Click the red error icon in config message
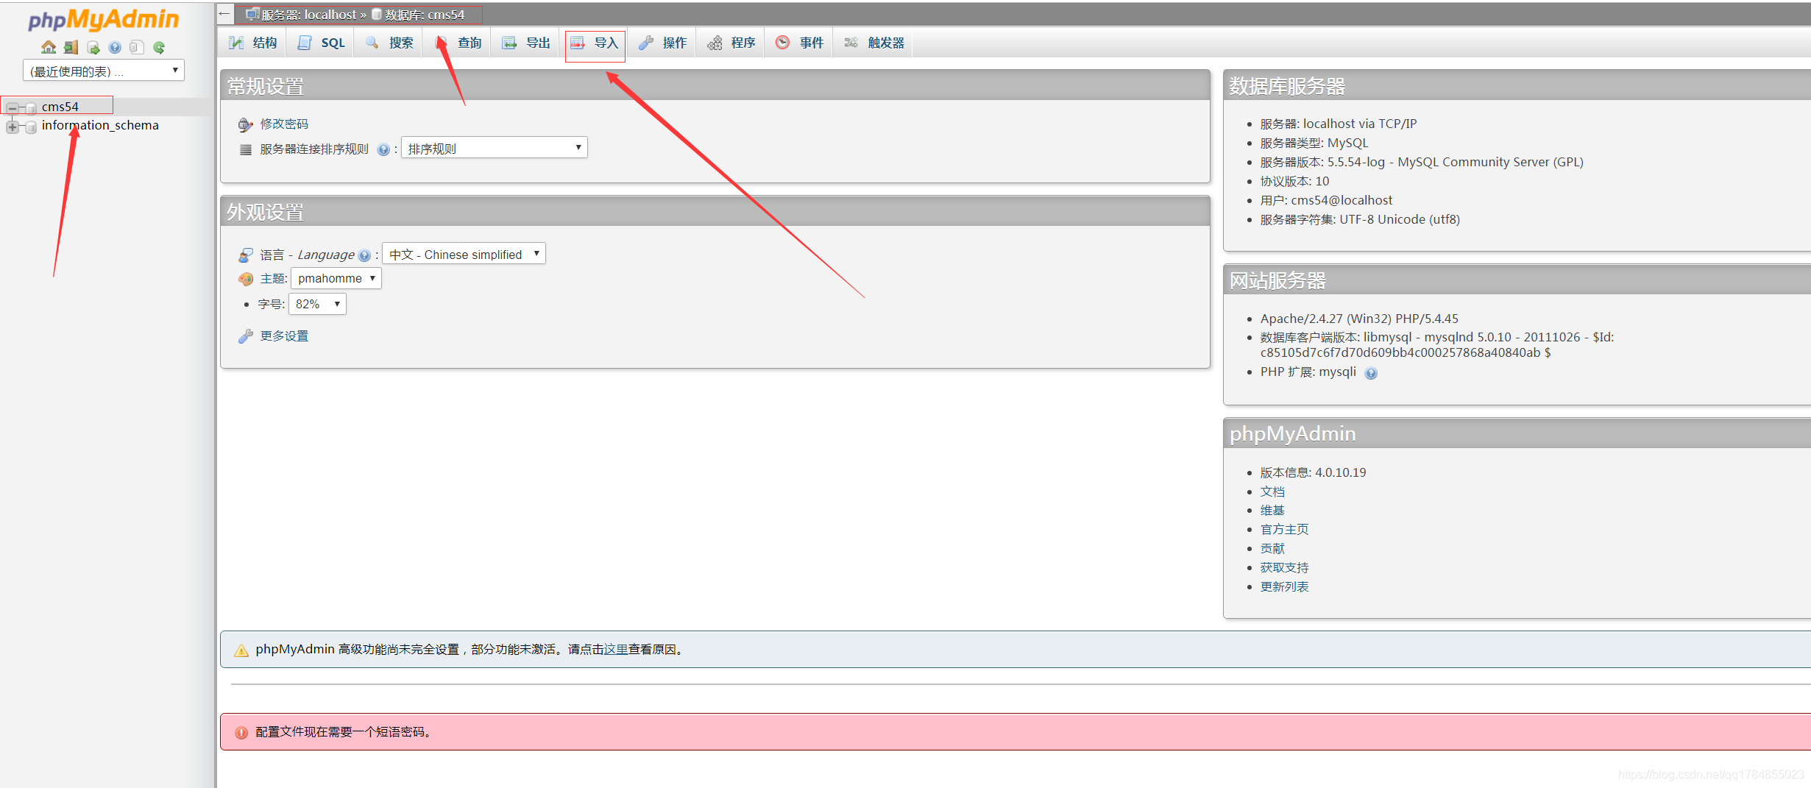This screenshot has height=788, width=1811. [x=241, y=733]
